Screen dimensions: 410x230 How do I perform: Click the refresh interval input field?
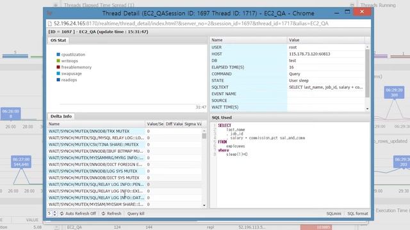click(x=50, y=213)
